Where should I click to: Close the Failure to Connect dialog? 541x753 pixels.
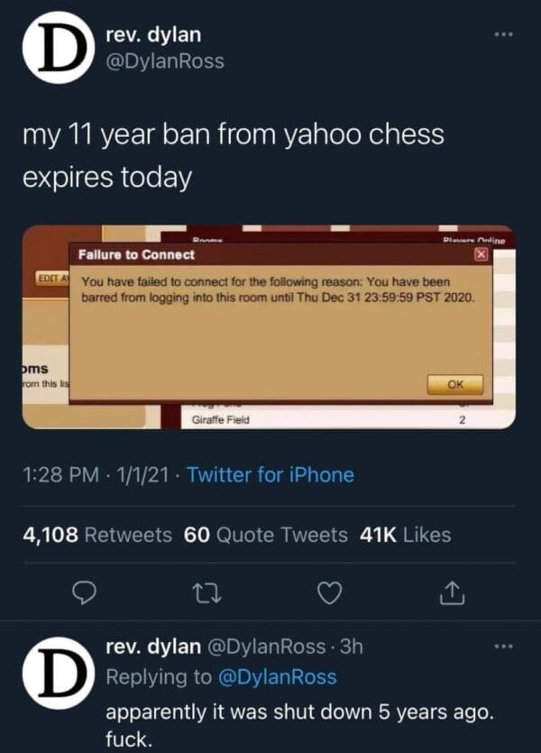[481, 255]
